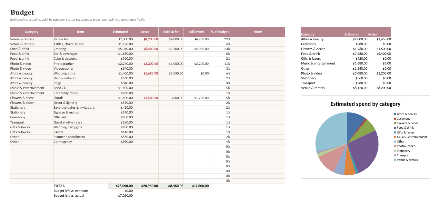
Task: Click the "Hair & makeup" cell
Action: coord(81,78)
